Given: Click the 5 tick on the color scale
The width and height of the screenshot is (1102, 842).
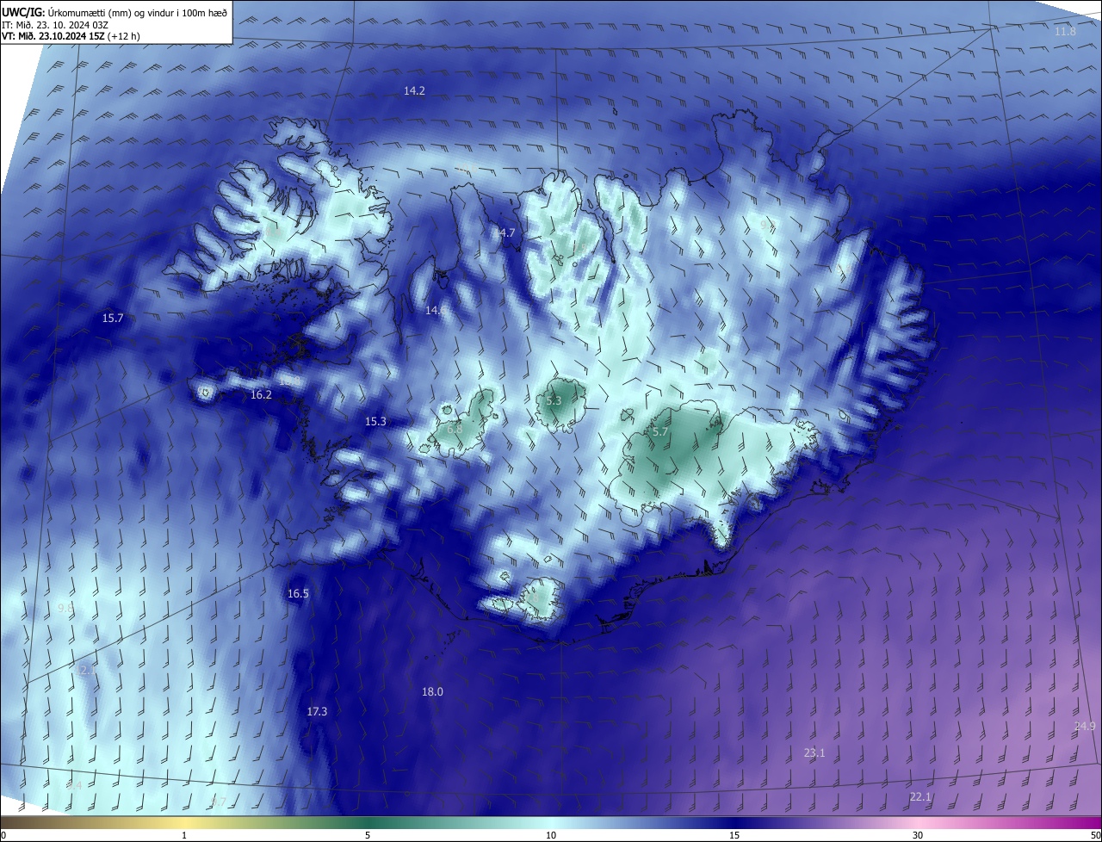Looking at the screenshot, I should 368,835.
